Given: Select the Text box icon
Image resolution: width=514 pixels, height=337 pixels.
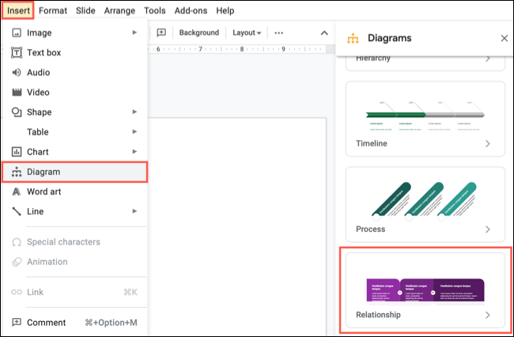Looking at the screenshot, I should pos(17,52).
